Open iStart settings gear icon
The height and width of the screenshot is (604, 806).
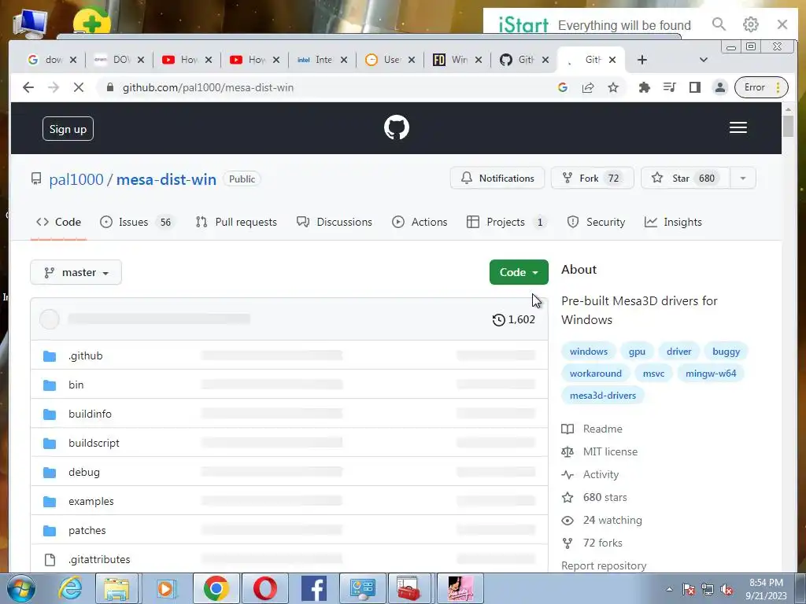click(750, 24)
